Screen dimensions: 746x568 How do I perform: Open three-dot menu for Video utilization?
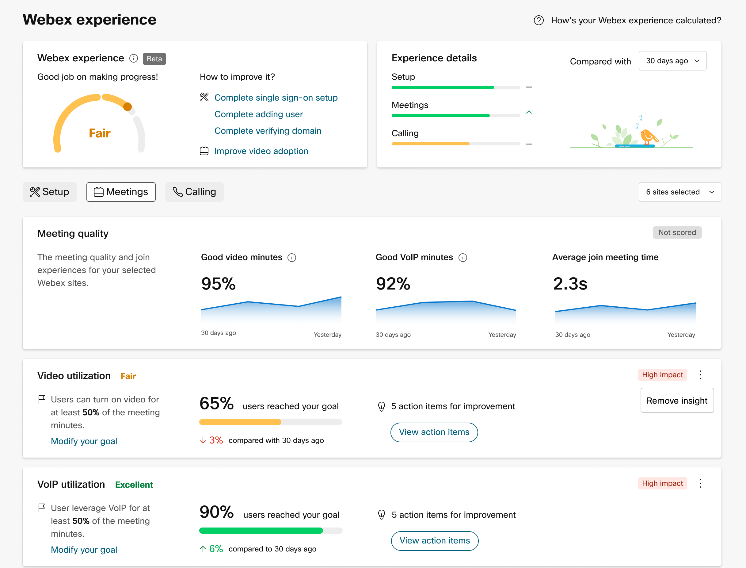pyautogui.click(x=700, y=374)
